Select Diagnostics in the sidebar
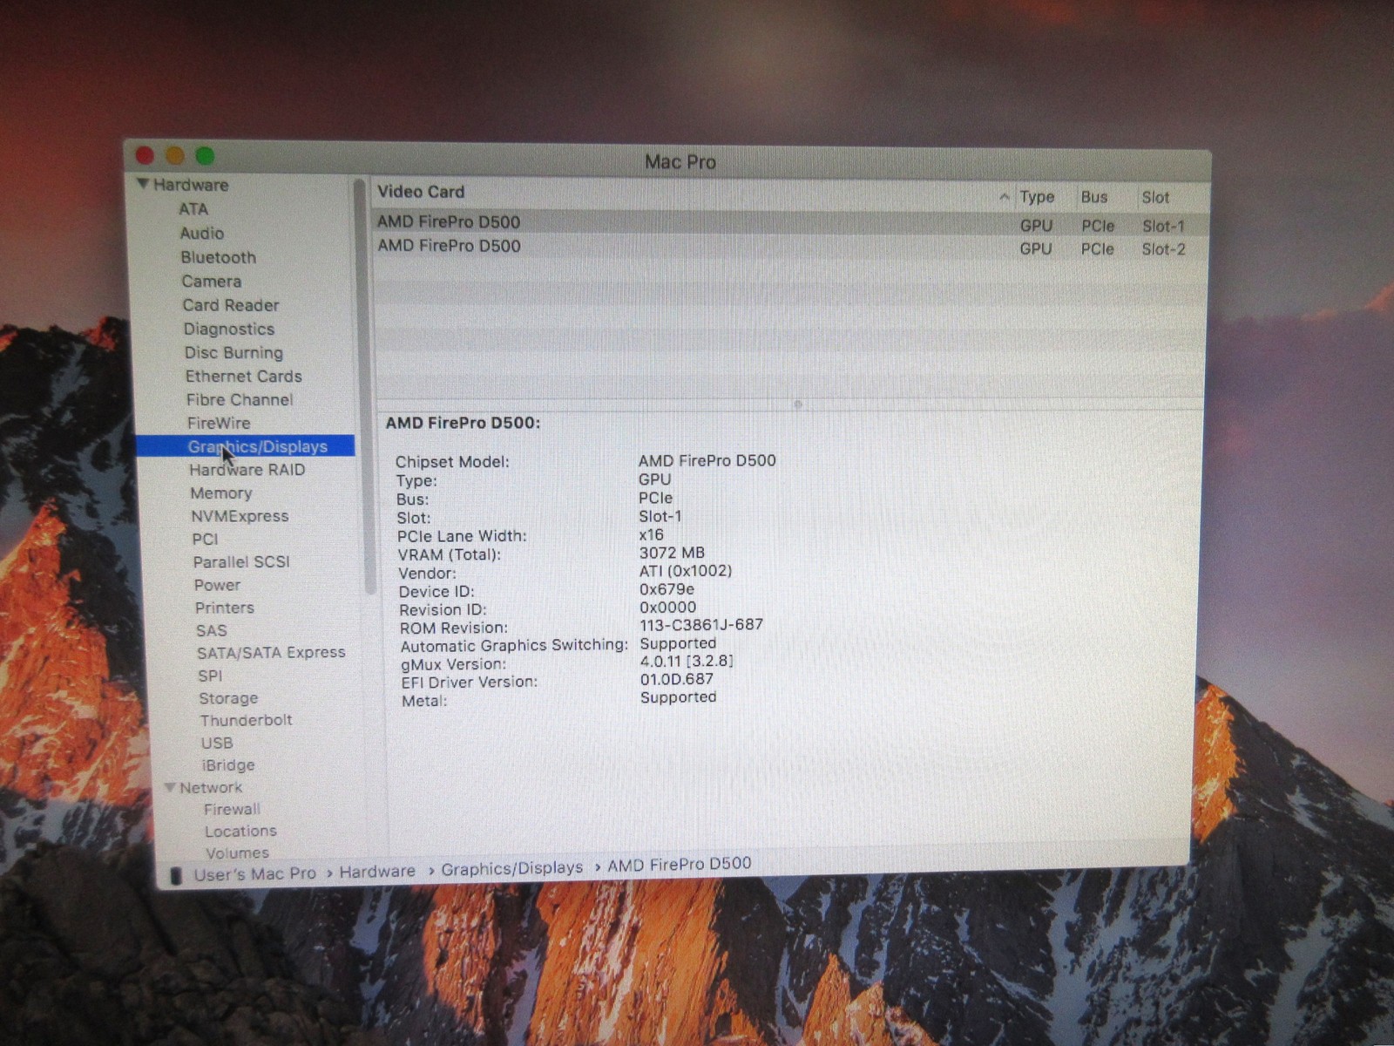 click(x=228, y=329)
